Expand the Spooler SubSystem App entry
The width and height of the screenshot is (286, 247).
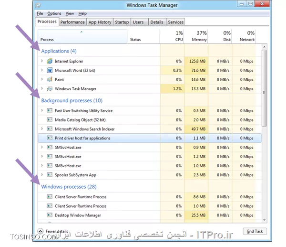[42, 174]
